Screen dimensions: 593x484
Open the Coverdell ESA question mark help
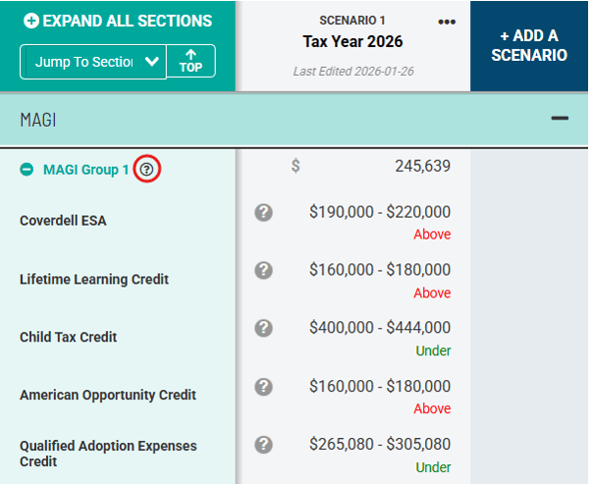[x=263, y=212]
